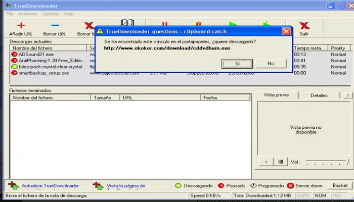Screen dimensions: 354x202
Task: Click the Descargando legend label
Action: coord(198,186)
